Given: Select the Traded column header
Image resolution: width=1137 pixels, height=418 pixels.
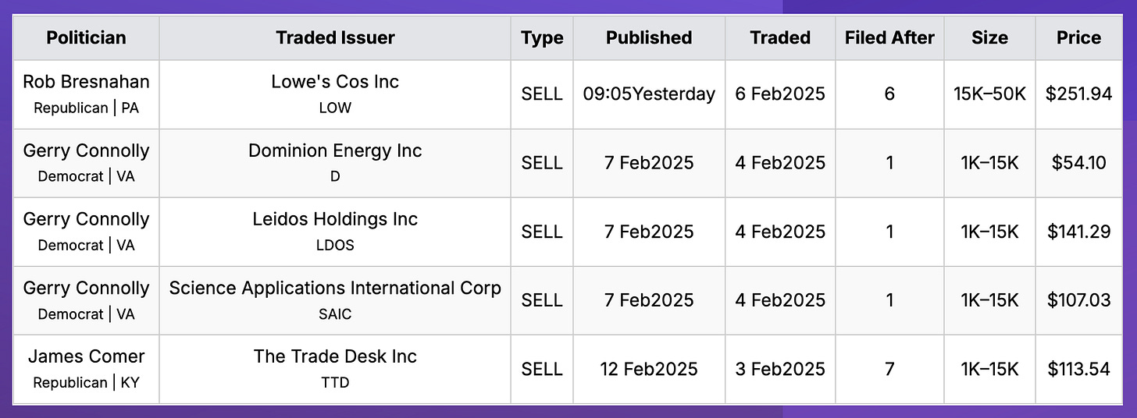Looking at the screenshot, I should 780,37.
